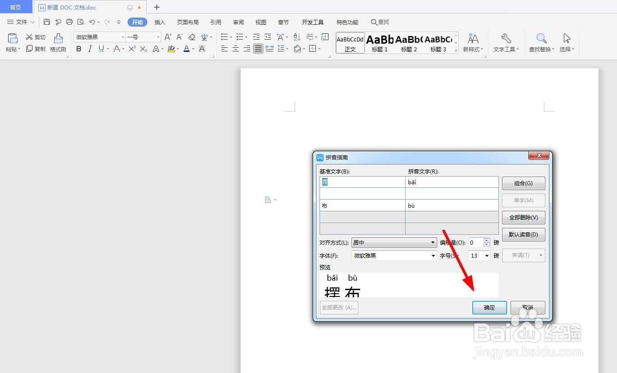Image resolution: width=617 pixels, height=373 pixels.
Task: Increase the offset value using the stepper
Action: [x=486, y=240]
